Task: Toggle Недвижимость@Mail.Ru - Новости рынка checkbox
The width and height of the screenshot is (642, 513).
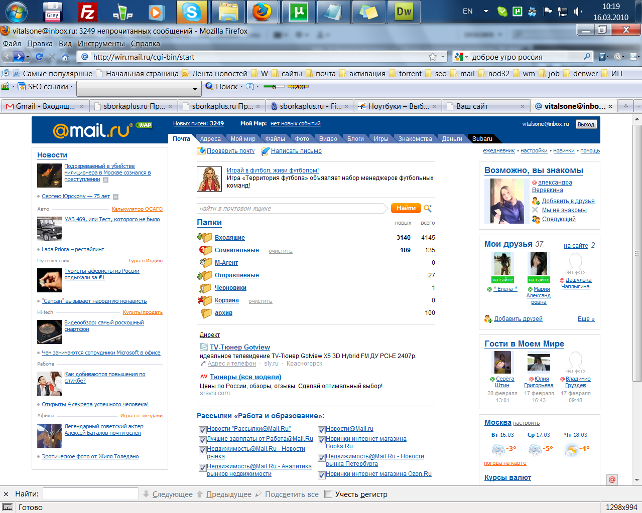Action: pos(203,450)
